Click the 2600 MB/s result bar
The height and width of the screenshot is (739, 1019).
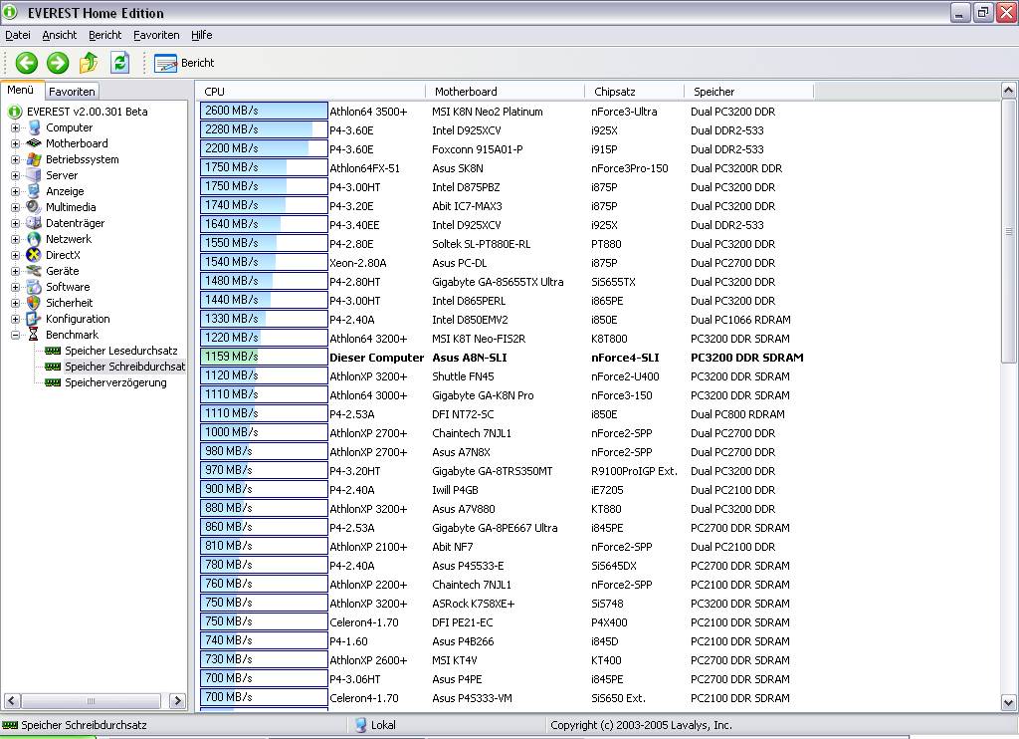click(x=264, y=111)
